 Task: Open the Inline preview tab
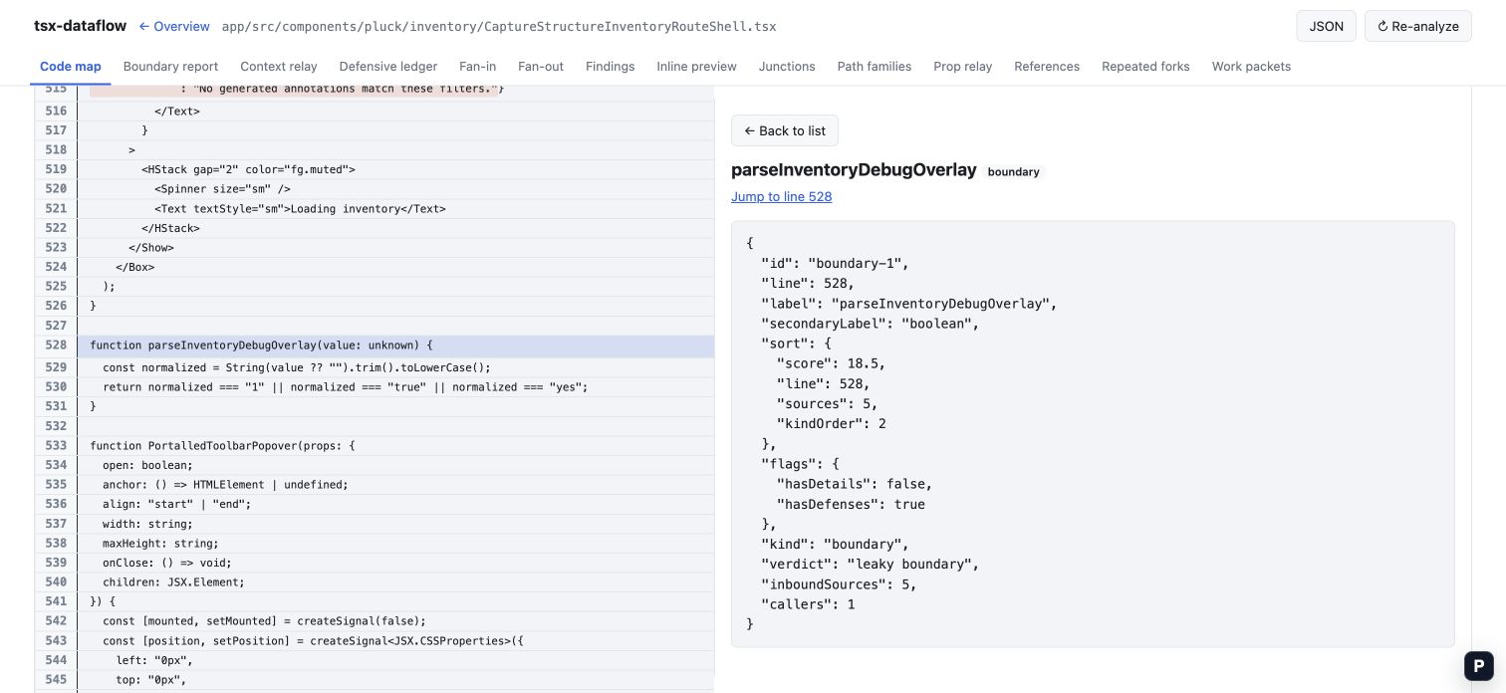coord(697,66)
